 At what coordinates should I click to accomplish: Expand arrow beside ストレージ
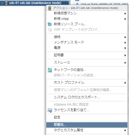(x=125, y=63)
